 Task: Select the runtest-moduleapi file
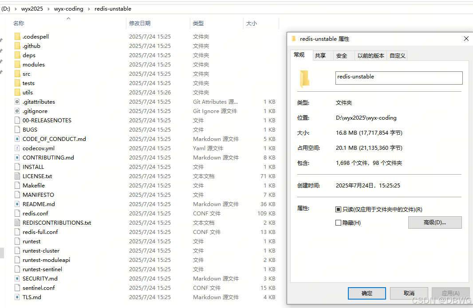(46, 260)
